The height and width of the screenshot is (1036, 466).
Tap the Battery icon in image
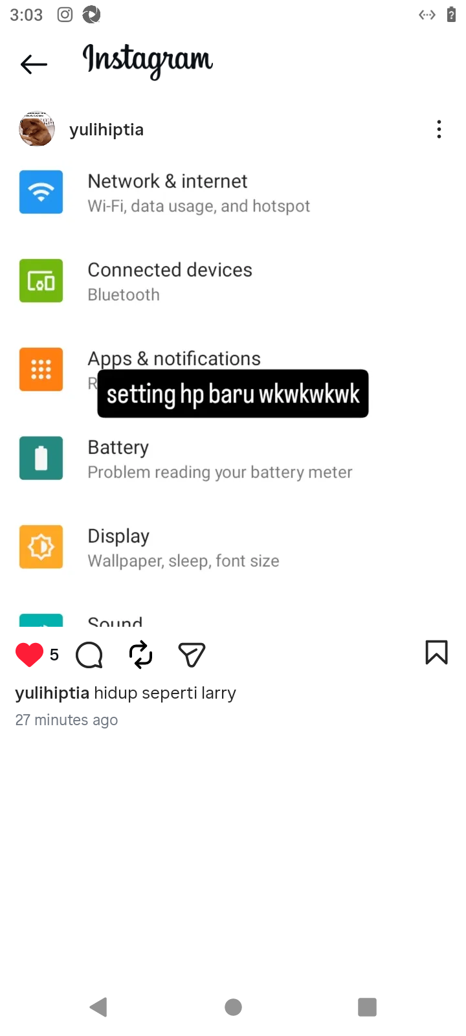coord(41,458)
